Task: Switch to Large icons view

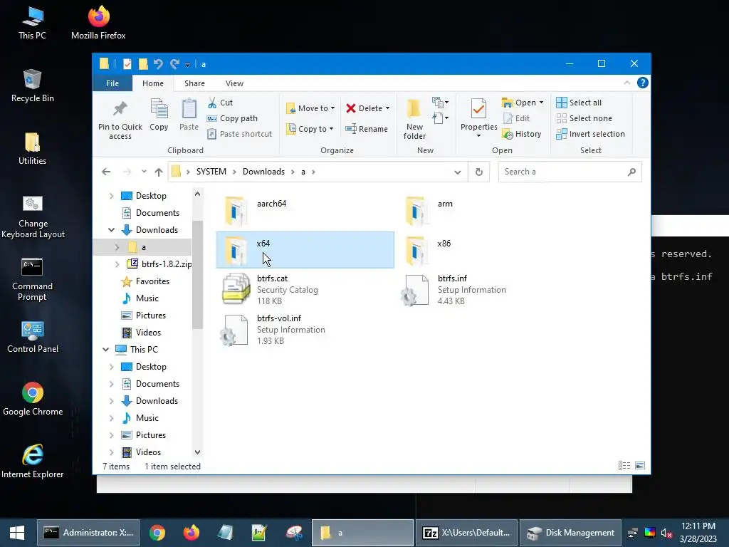Action: [640, 466]
